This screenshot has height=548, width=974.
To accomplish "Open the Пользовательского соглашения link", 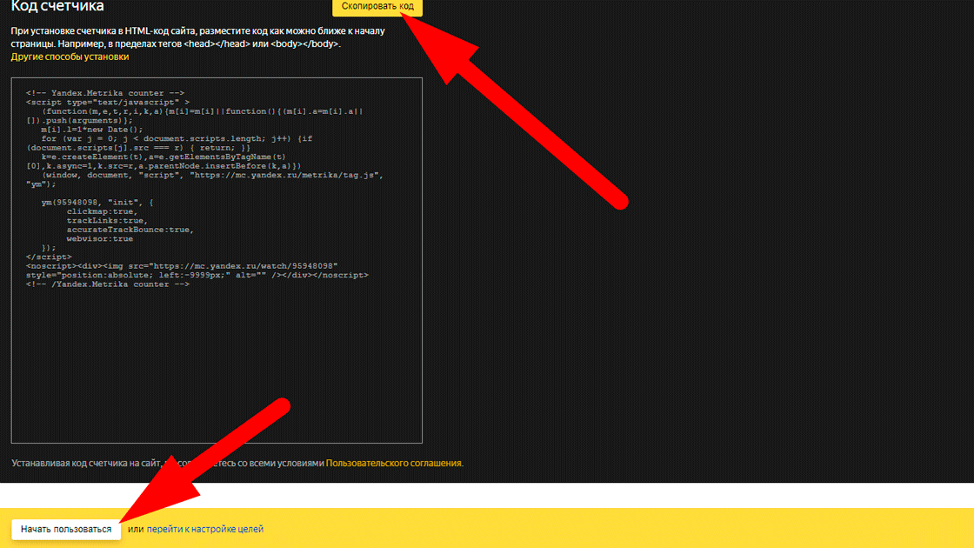I will coord(393,463).
